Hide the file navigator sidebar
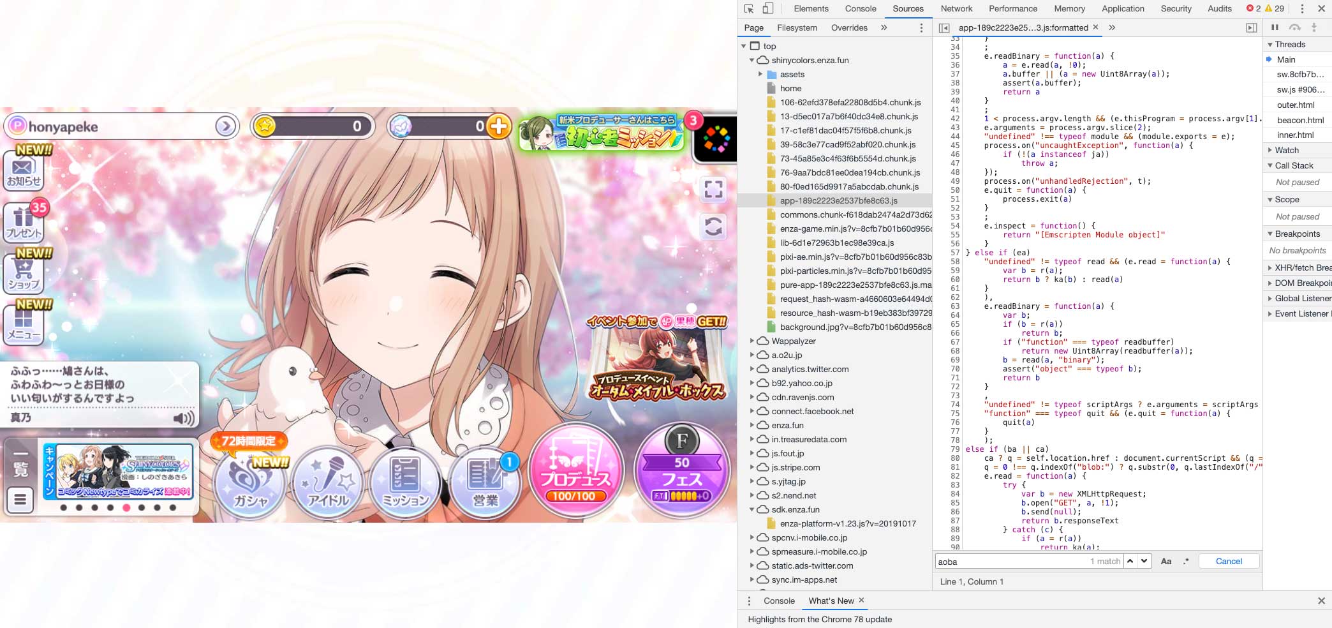1332x628 pixels. (944, 28)
